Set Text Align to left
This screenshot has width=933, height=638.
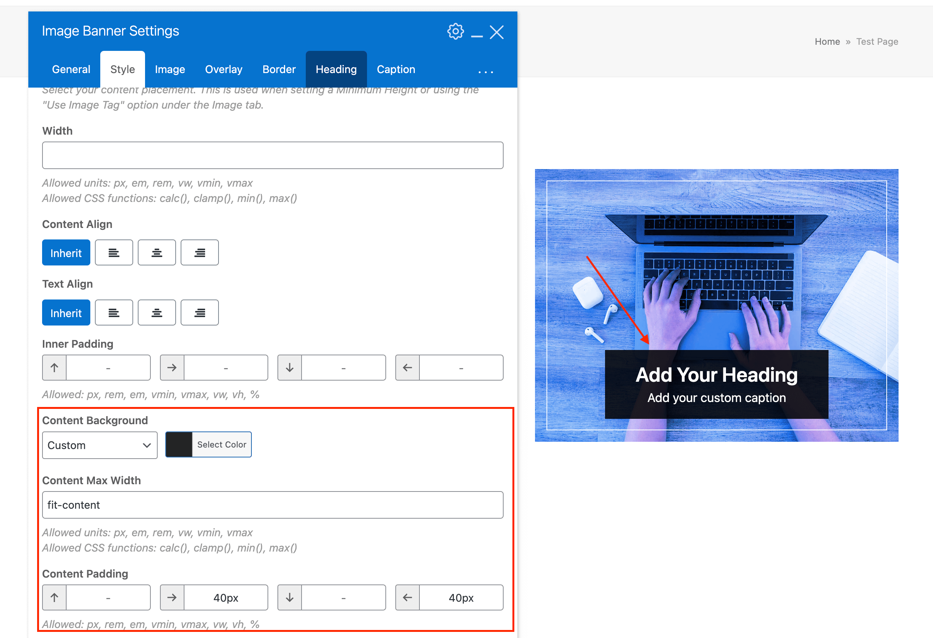coord(114,312)
